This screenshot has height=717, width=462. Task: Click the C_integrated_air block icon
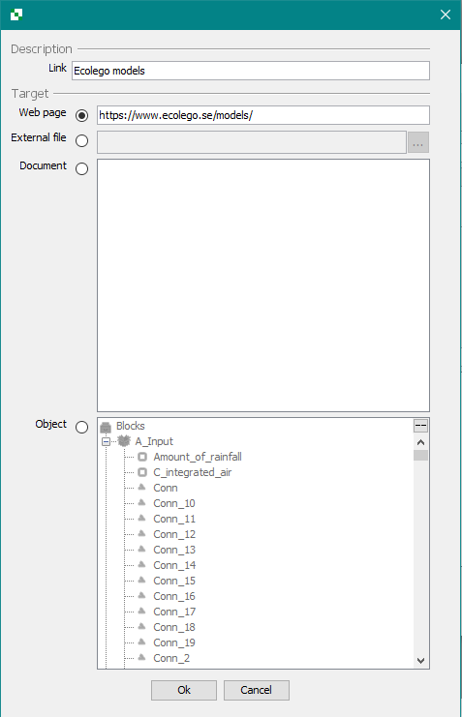pos(142,472)
